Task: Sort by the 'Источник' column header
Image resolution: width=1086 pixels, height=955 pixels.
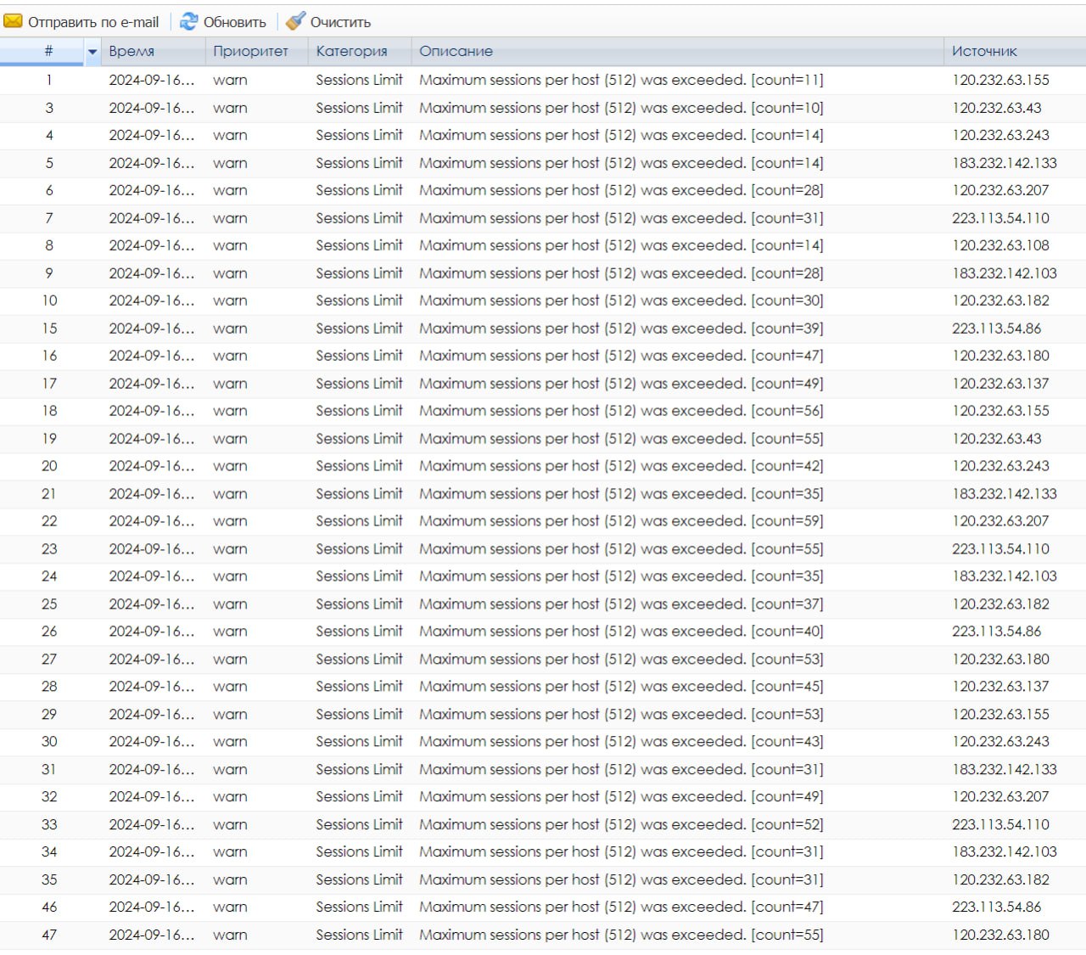Action: [984, 51]
